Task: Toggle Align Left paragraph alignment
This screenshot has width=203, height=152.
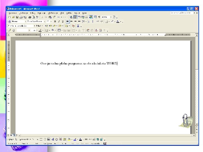Action: coord(67,21)
